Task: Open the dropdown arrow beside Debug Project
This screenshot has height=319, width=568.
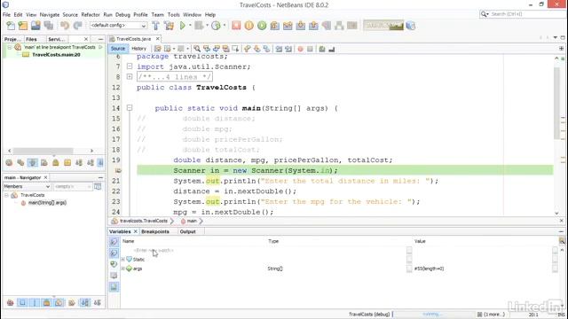Action: click(x=207, y=26)
